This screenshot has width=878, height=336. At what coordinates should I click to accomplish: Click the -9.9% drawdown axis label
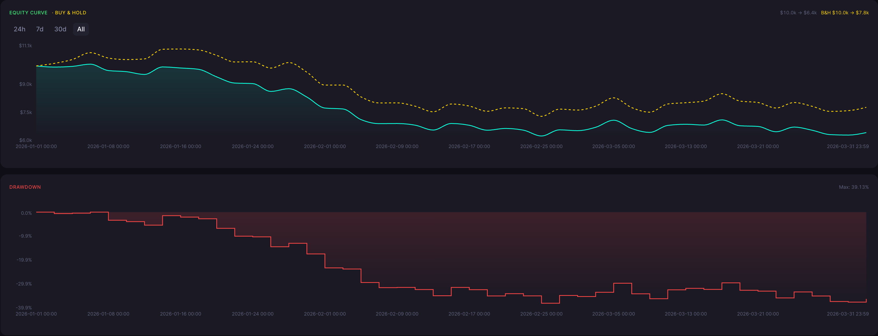pyautogui.click(x=25, y=236)
